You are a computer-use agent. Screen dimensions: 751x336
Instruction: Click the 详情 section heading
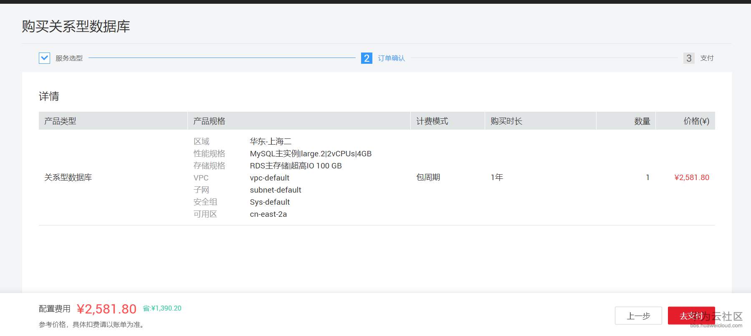click(x=49, y=96)
